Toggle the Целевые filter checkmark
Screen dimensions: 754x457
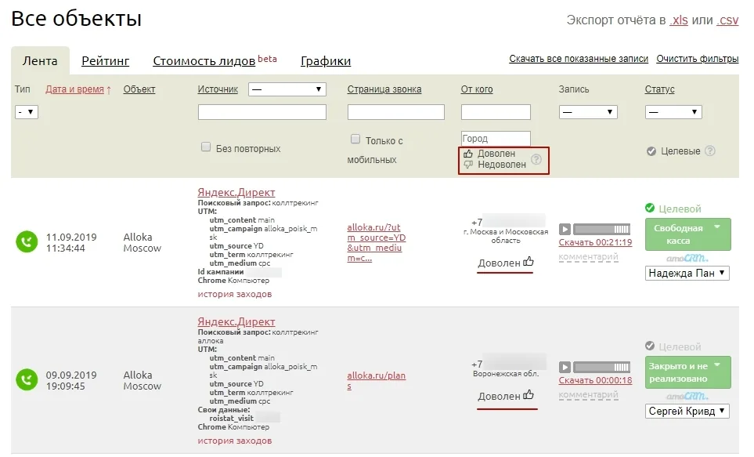[651, 151]
